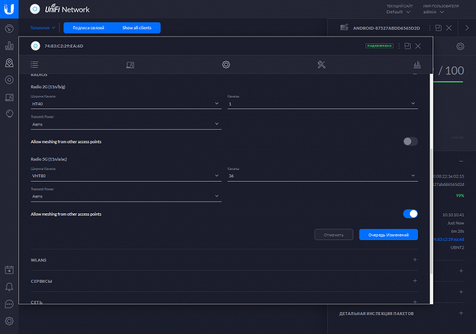476x334 pixels.
Task: Open the live chat support icon
Action: tap(9, 304)
